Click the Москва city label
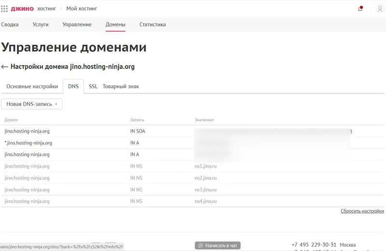The image size is (386, 251). tap(347, 245)
